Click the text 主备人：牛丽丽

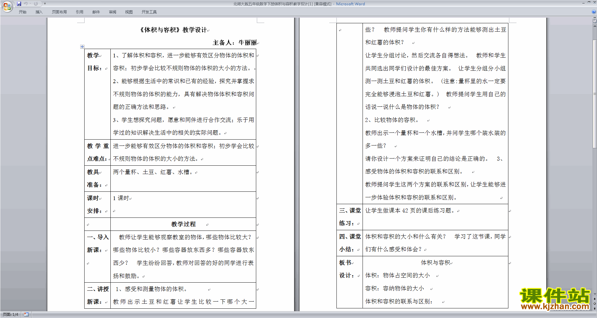click(x=235, y=43)
